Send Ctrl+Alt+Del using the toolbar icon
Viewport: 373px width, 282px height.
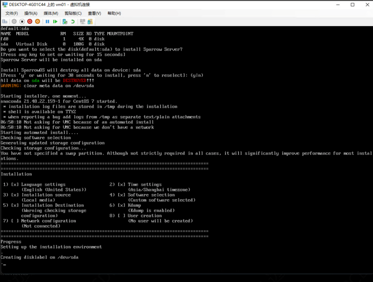5,22
